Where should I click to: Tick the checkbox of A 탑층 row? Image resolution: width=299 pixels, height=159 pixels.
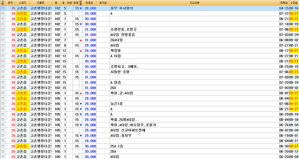pyautogui.click(x=2, y=82)
